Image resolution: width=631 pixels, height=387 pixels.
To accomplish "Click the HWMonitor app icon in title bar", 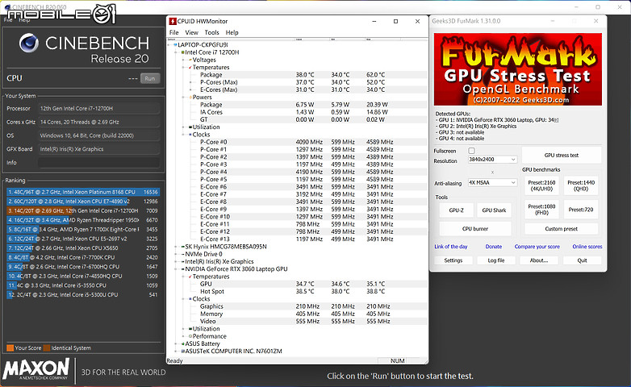I will [172, 21].
